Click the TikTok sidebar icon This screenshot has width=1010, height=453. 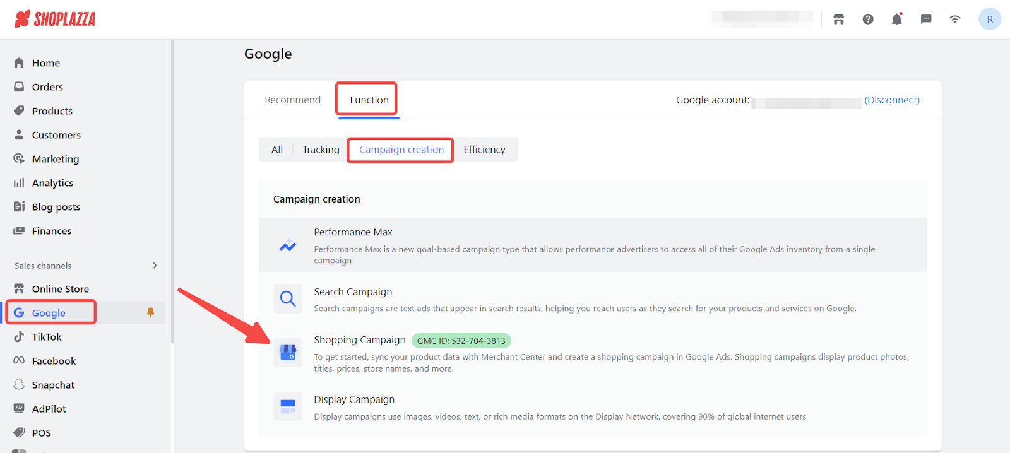click(x=19, y=336)
